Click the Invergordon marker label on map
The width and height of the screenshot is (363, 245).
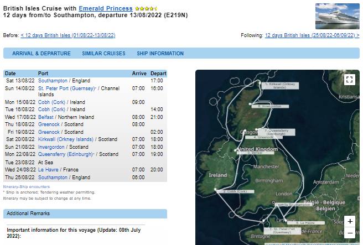pyautogui.click(x=270, y=106)
